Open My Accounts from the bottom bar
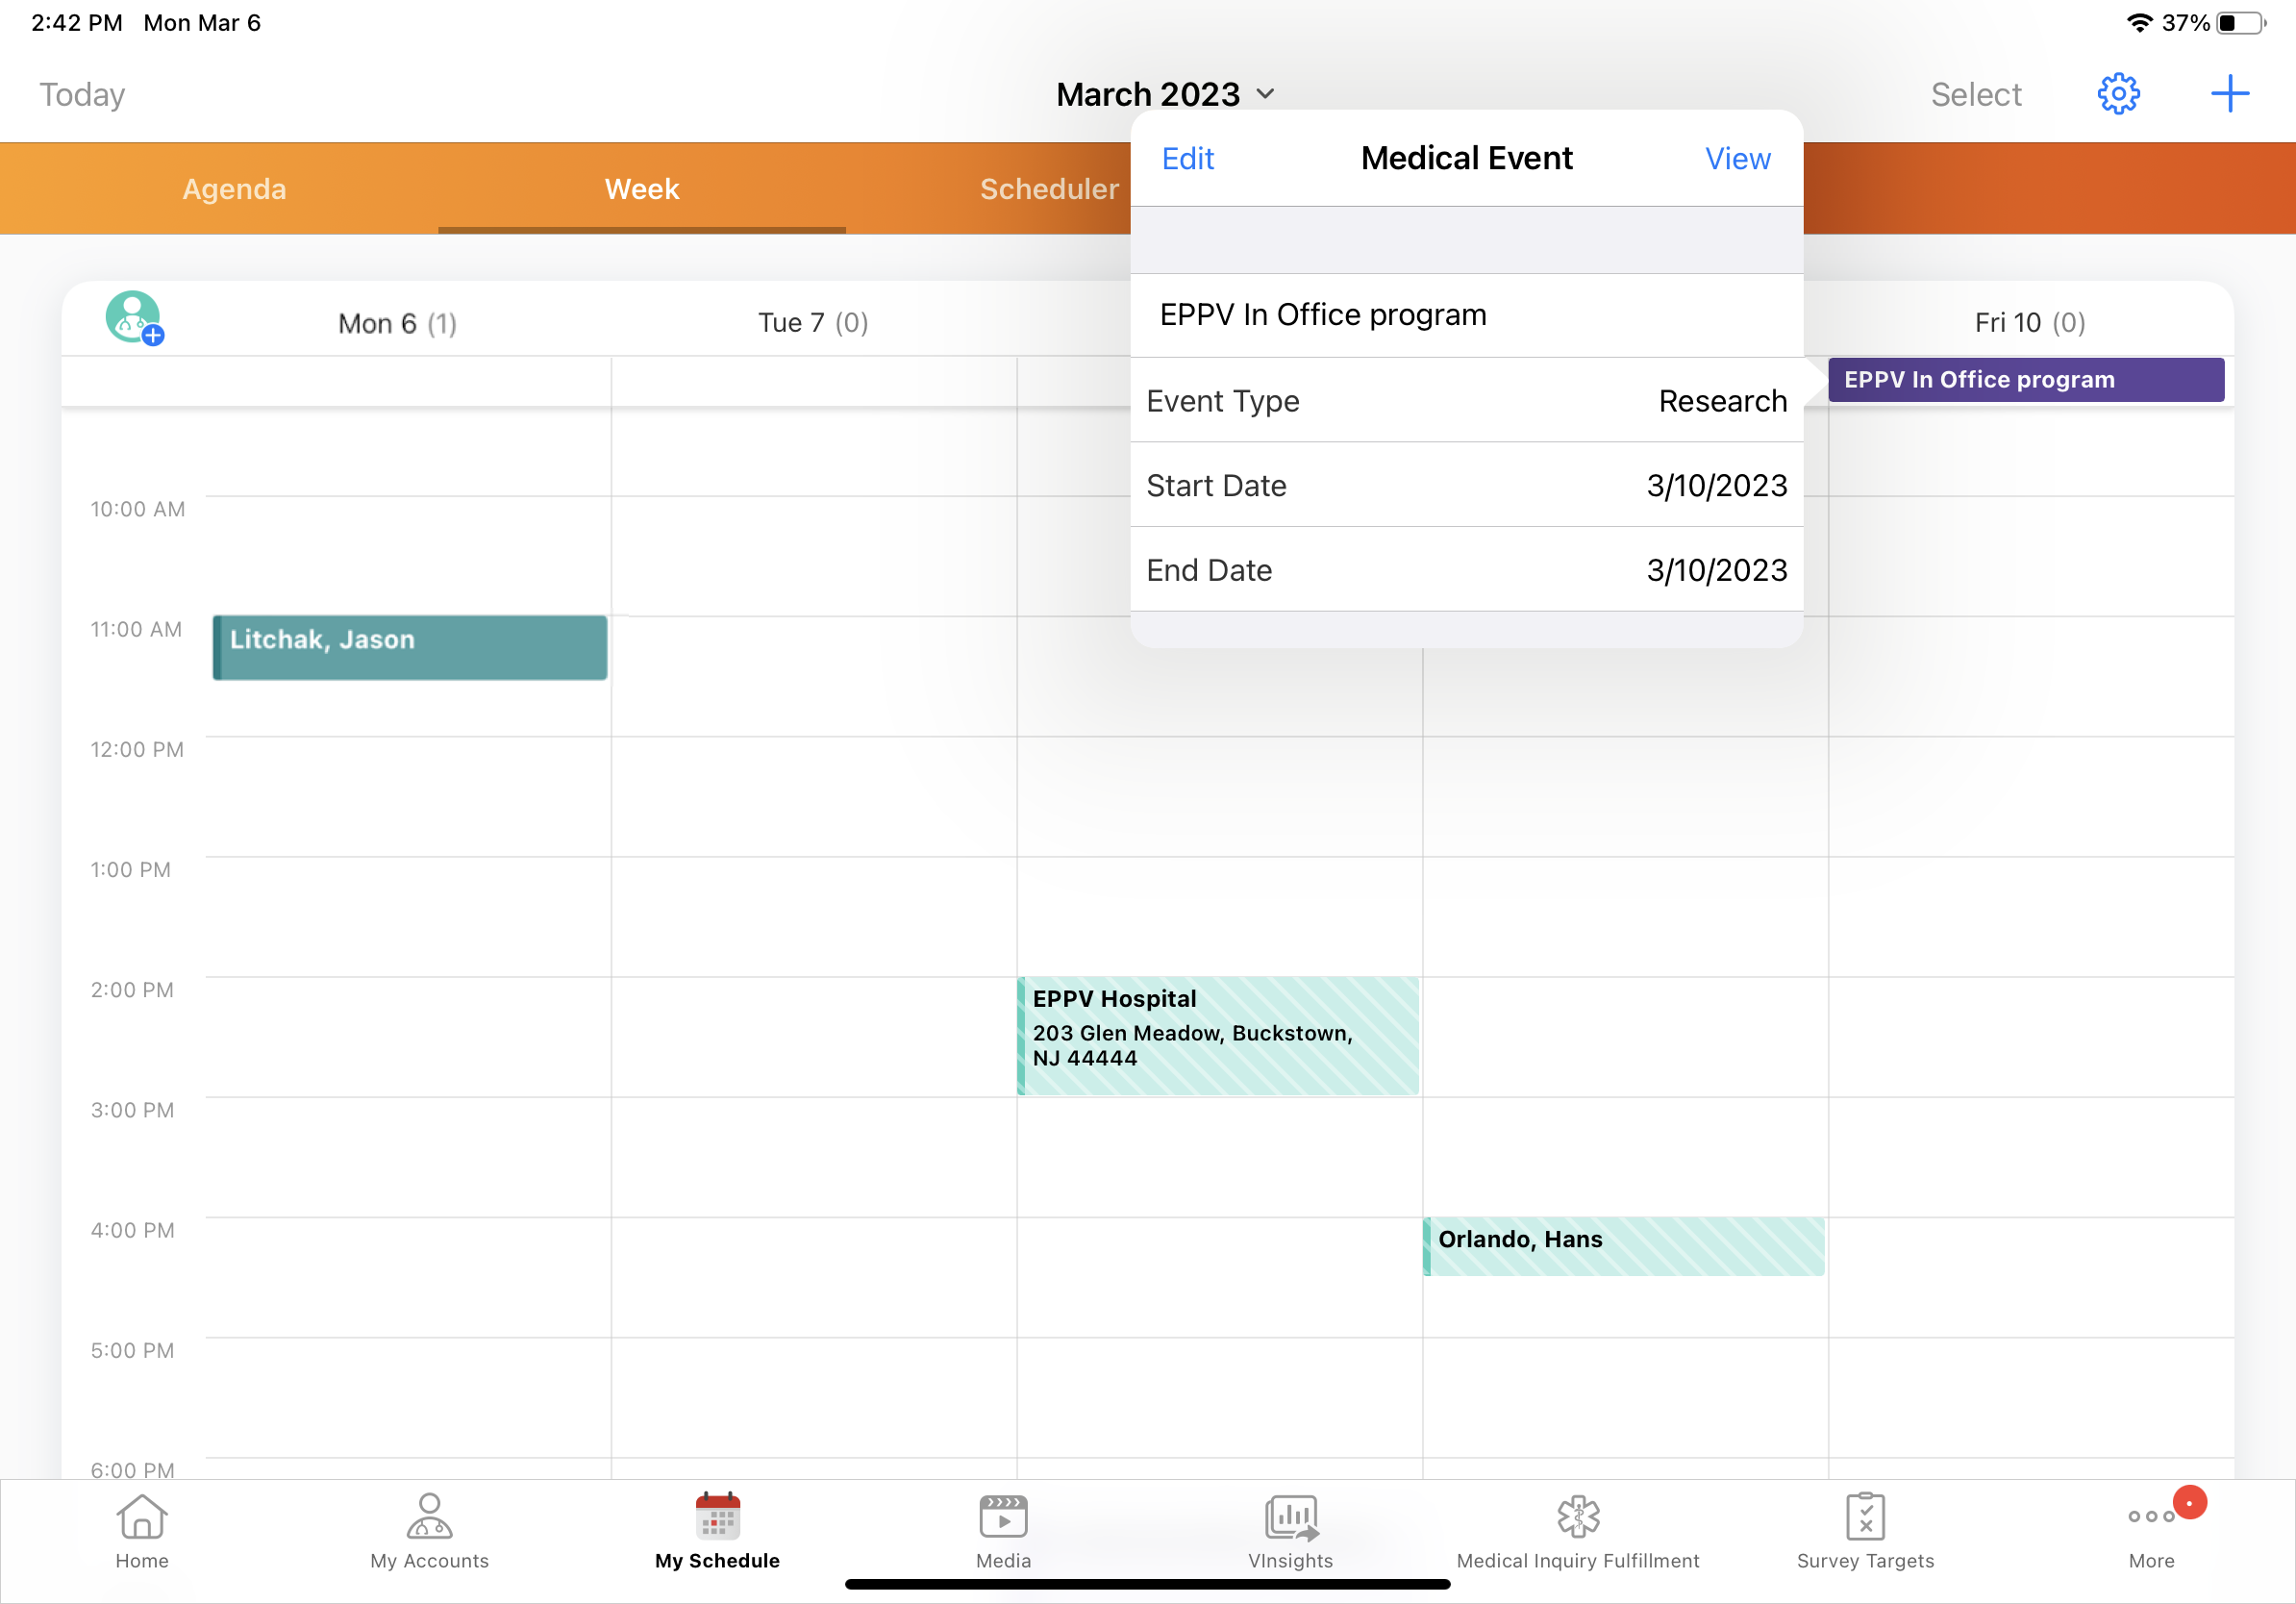The image size is (2296, 1604). click(x=429, y=1530)
